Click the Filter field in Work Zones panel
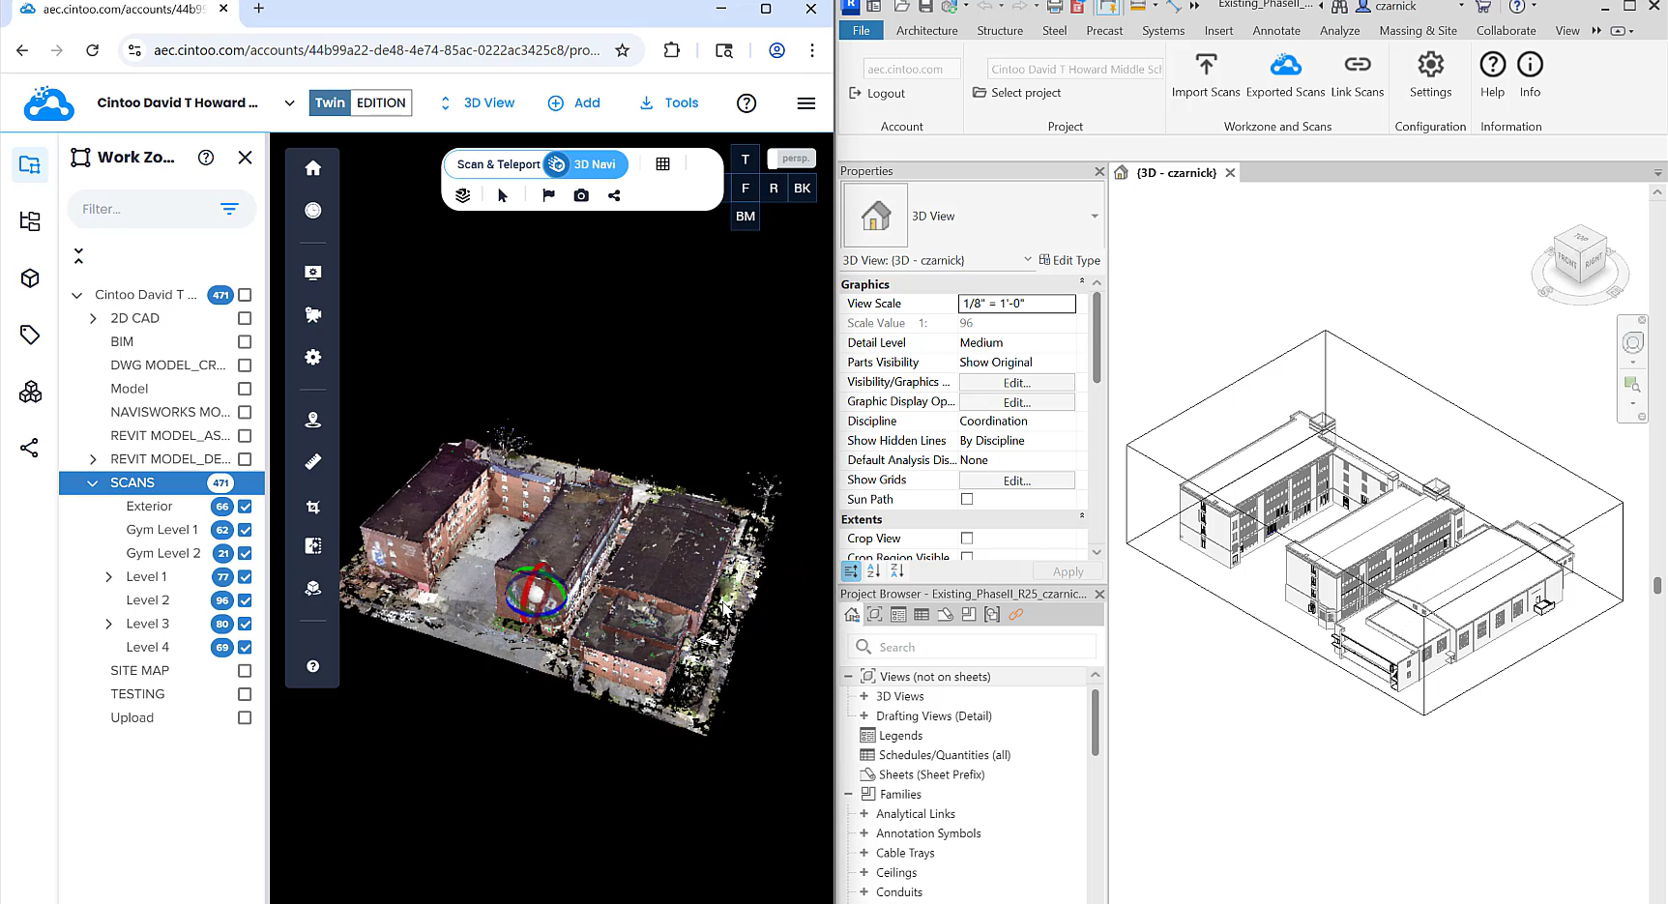 coord(161,209)
